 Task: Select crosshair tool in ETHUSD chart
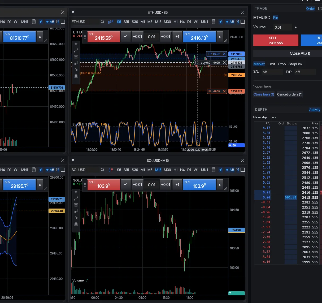pyautogui.click(x=76, y=44)
